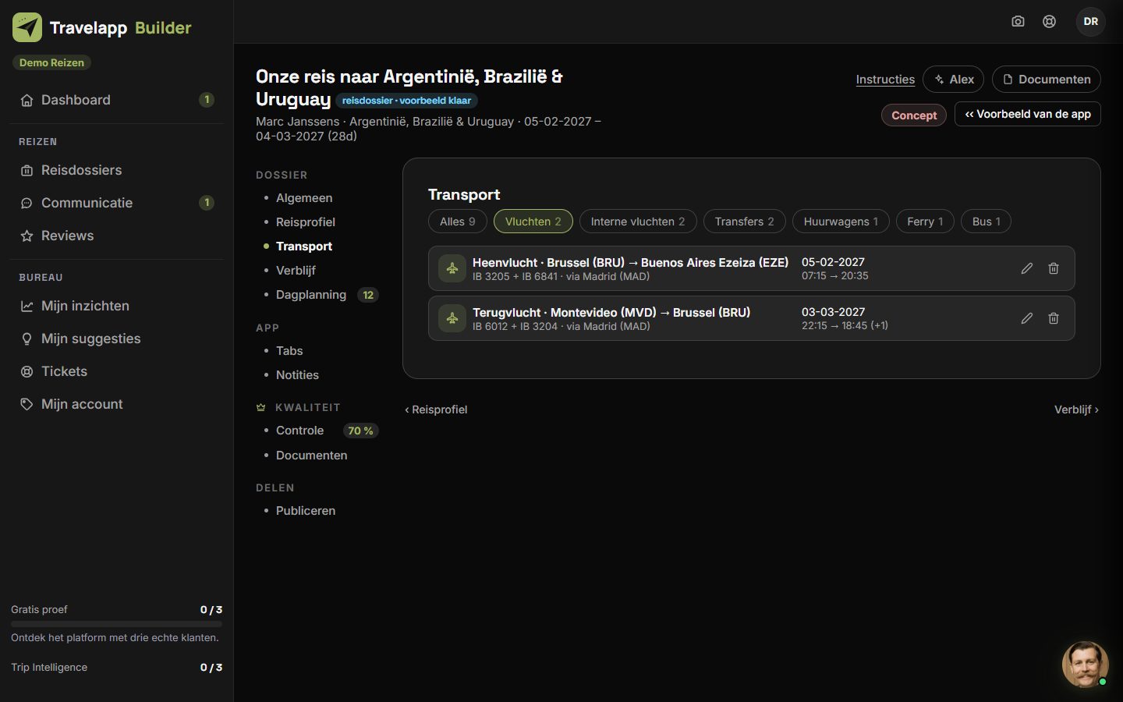Image resolution: width=1123 pixels, height=702 pixels.
Task: Open Tickets in the sidebar
Action: coord(117,371)
